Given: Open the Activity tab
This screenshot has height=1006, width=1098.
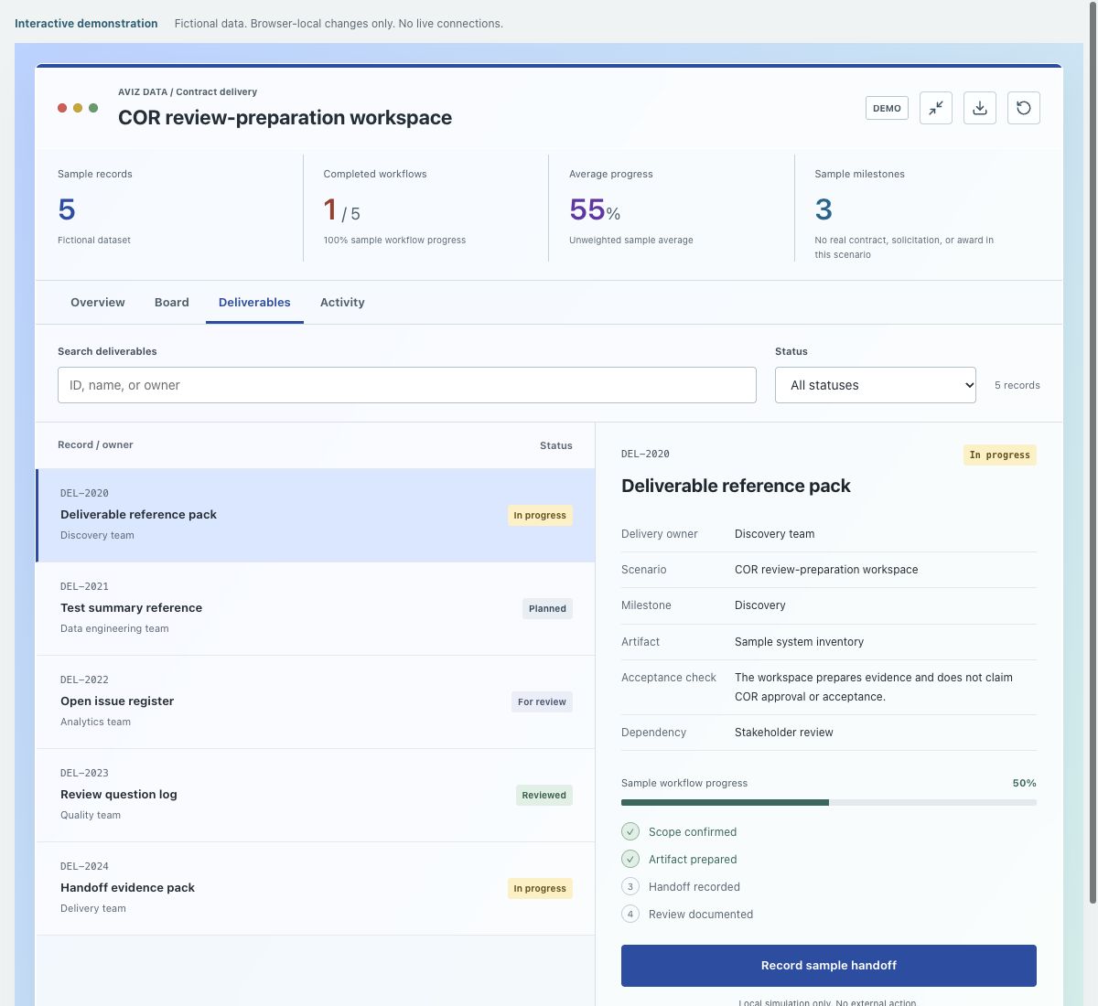Looking at the screenshot, I should tap(342, 303).
